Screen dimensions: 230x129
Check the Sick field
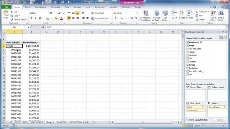point(188,58)
